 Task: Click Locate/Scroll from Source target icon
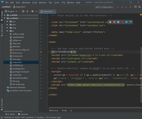point(23,11)
